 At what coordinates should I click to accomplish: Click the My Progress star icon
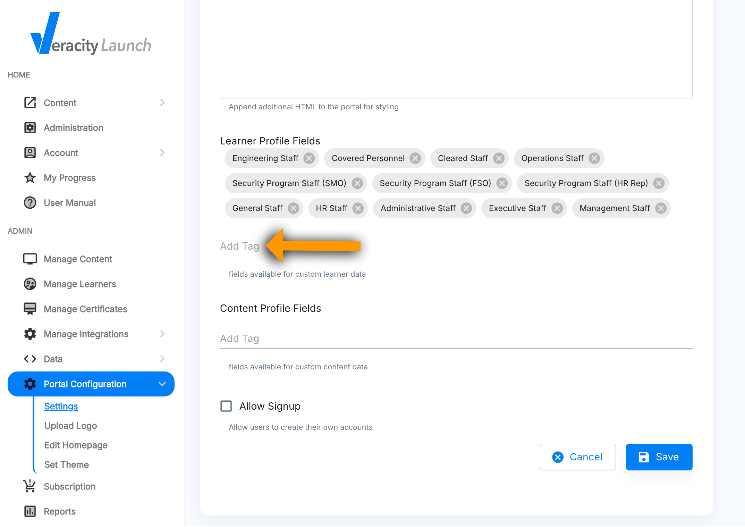[x=30, y=178]
